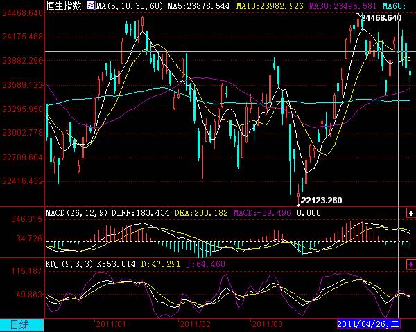Screen dimensions: 416x332
Task: Click the MA10:23982.926 value
Action: pyautogui.click(x=270, y=6)
